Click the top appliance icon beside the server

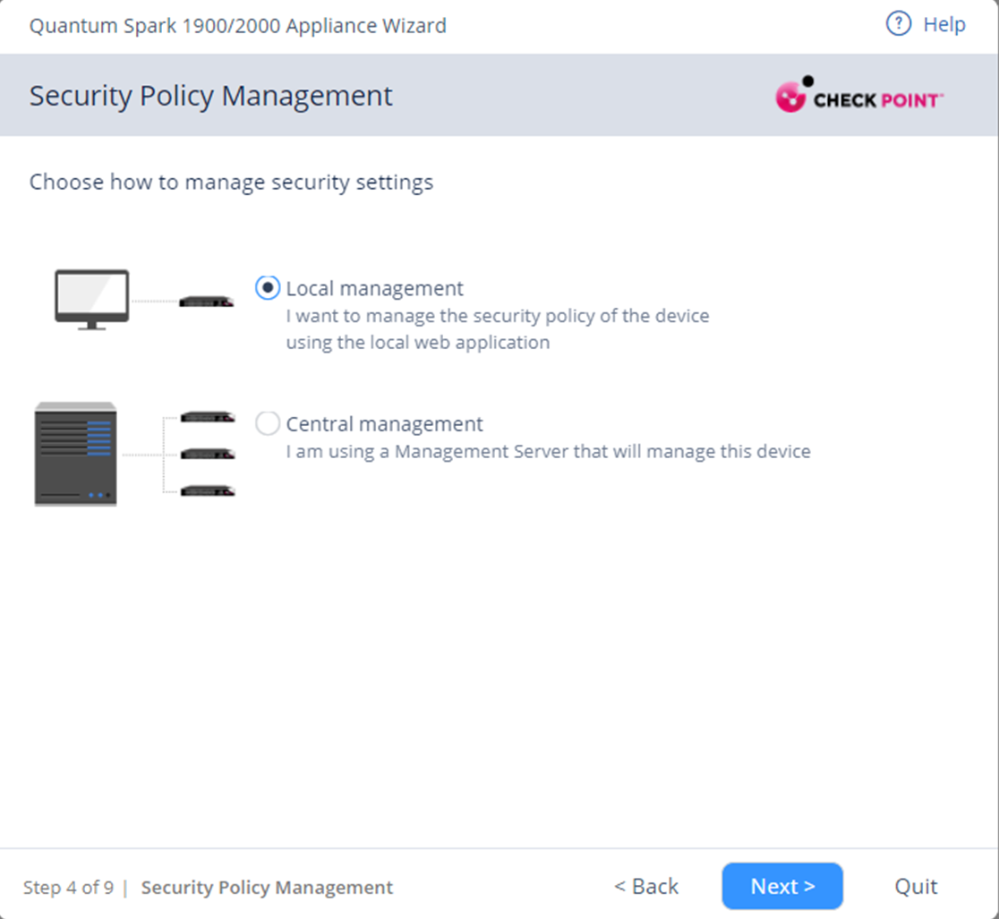(208, 417)
